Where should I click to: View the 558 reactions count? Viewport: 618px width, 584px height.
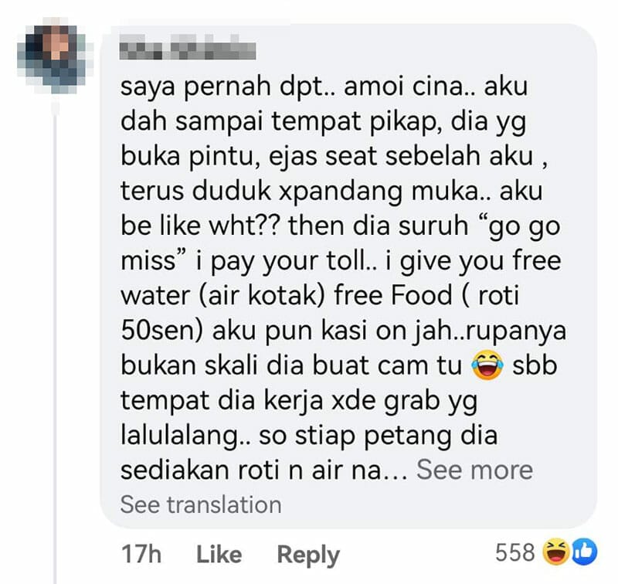tap(514, 552)
